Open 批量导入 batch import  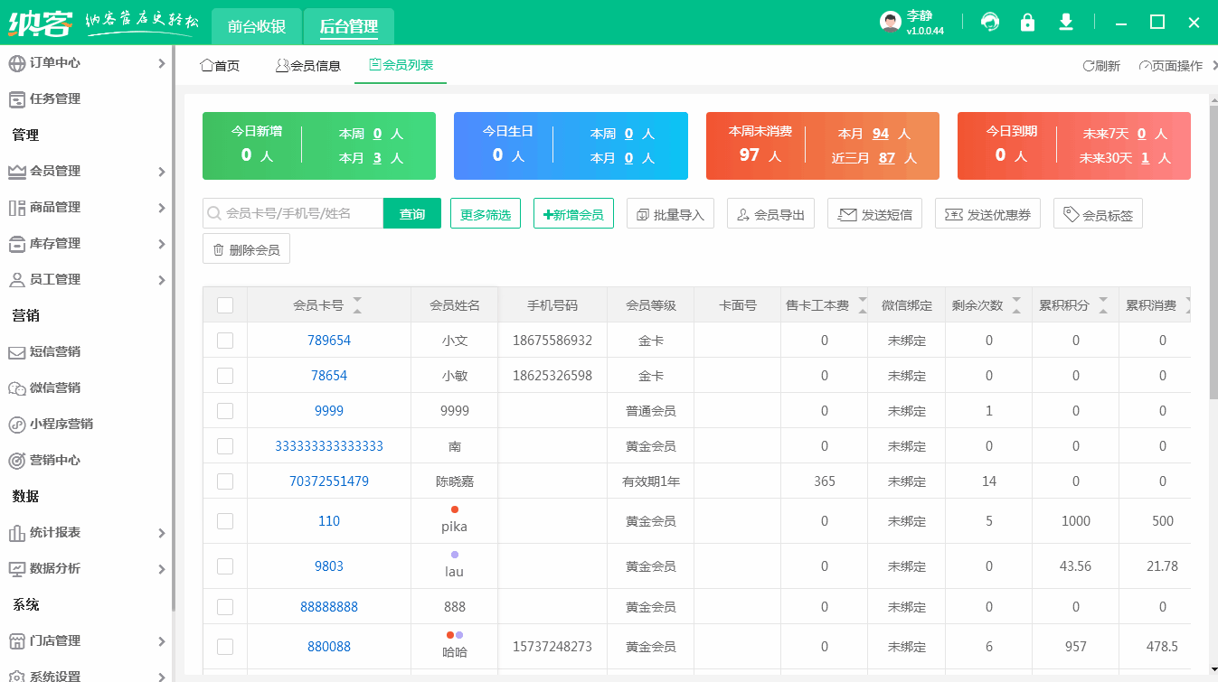tap(670, 213)
